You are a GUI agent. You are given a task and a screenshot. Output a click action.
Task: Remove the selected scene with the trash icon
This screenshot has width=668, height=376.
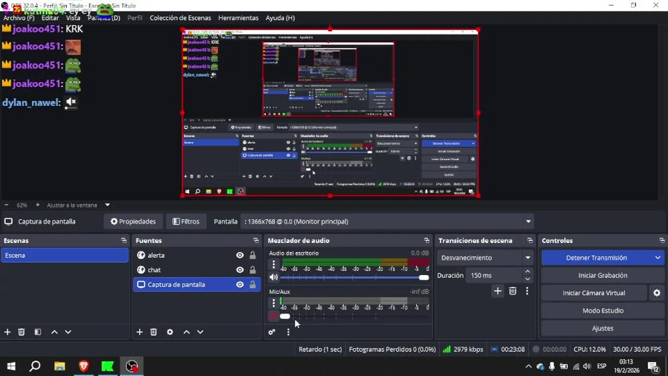coord(21,332)
